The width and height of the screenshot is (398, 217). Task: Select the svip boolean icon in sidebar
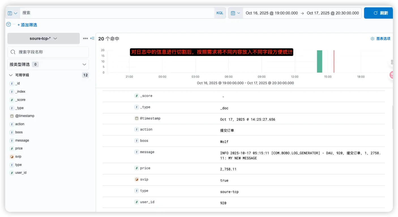[12, 157]
